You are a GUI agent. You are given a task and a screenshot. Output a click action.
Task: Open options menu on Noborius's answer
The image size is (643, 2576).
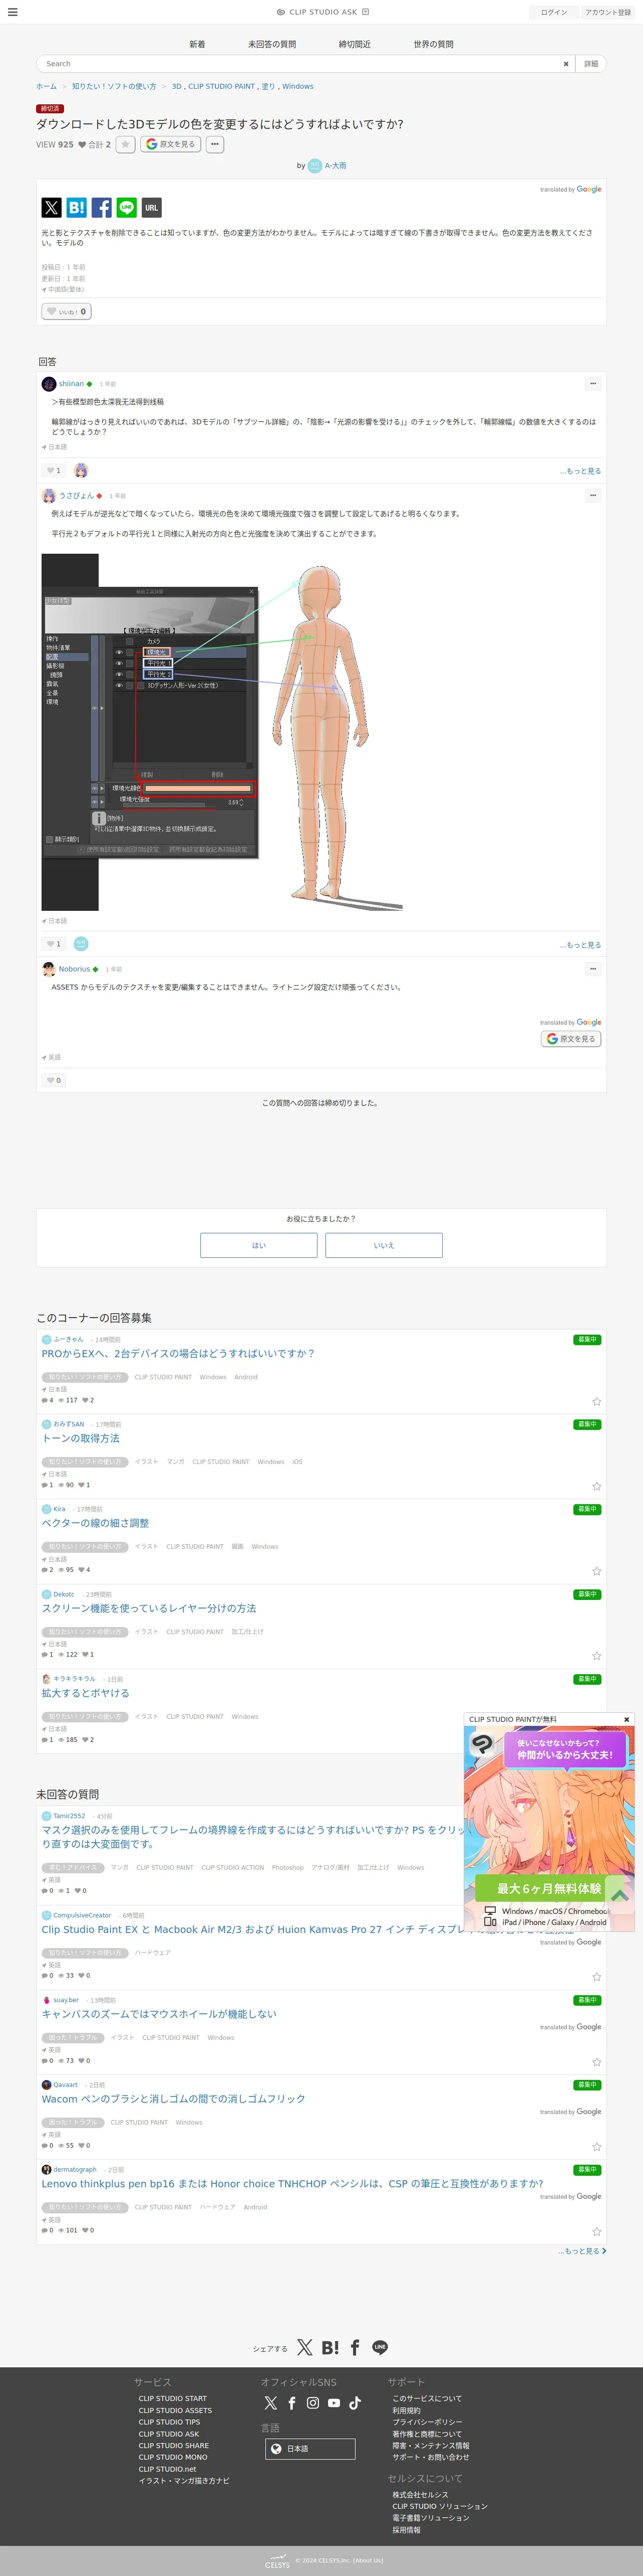pyautogui.click(x=593, y=969)
